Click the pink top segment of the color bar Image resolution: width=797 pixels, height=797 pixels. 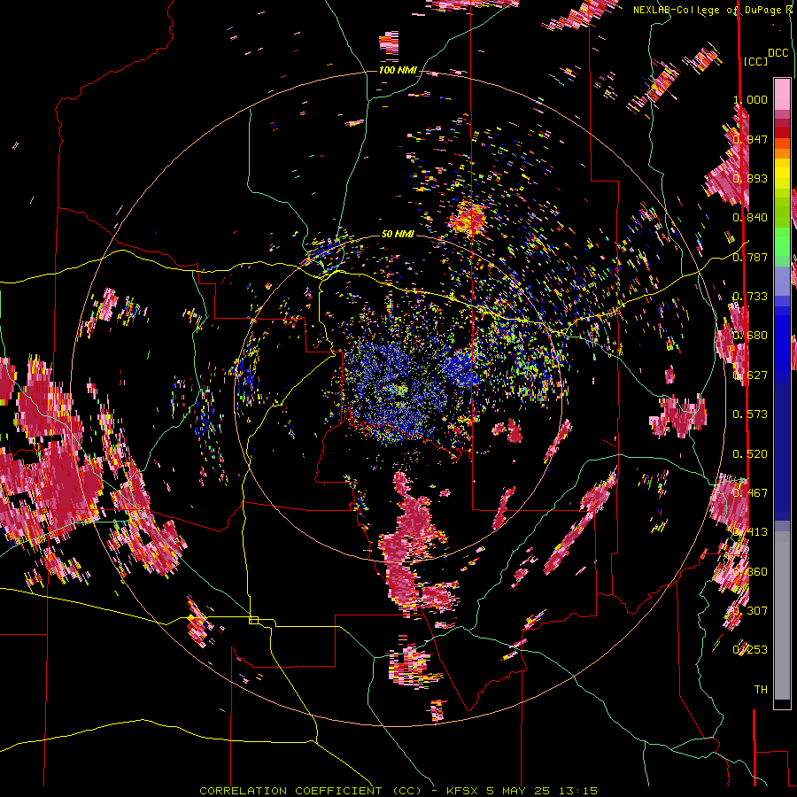782,94
